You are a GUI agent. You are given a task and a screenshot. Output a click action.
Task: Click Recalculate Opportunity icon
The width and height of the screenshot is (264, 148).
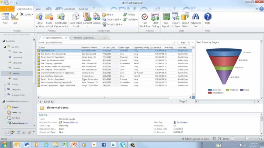pos(61,17)
